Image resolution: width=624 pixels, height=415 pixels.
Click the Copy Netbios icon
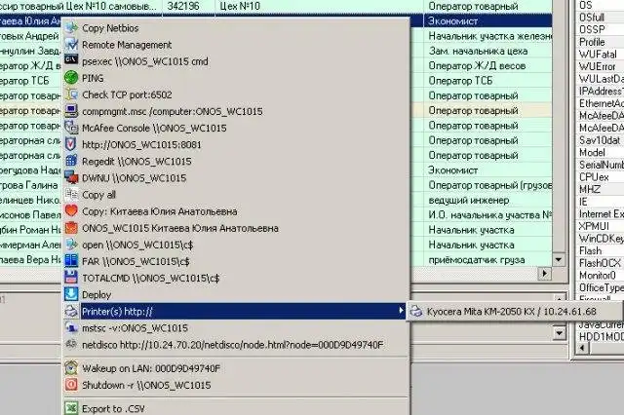pyautogui.click(x=71, y=28)
